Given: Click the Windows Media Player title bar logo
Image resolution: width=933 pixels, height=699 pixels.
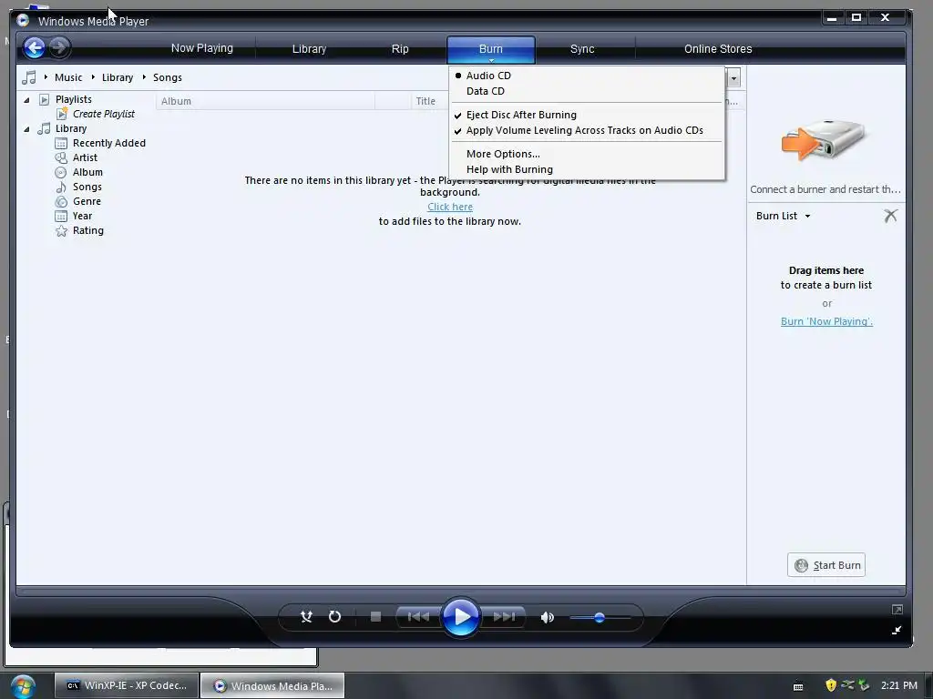Looking at the screenshot, I should (23, 20).
